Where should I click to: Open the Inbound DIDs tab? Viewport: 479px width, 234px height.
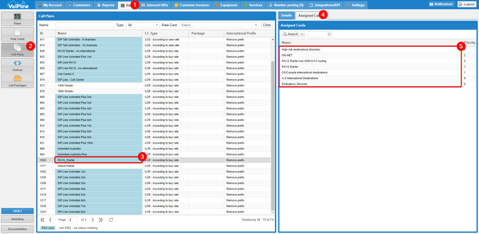pos(155,5)
